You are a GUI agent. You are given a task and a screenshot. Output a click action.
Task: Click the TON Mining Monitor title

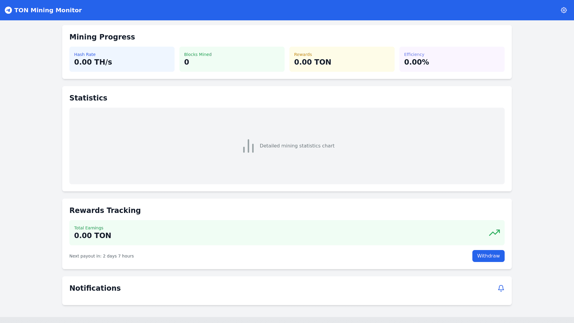(48, 10)
